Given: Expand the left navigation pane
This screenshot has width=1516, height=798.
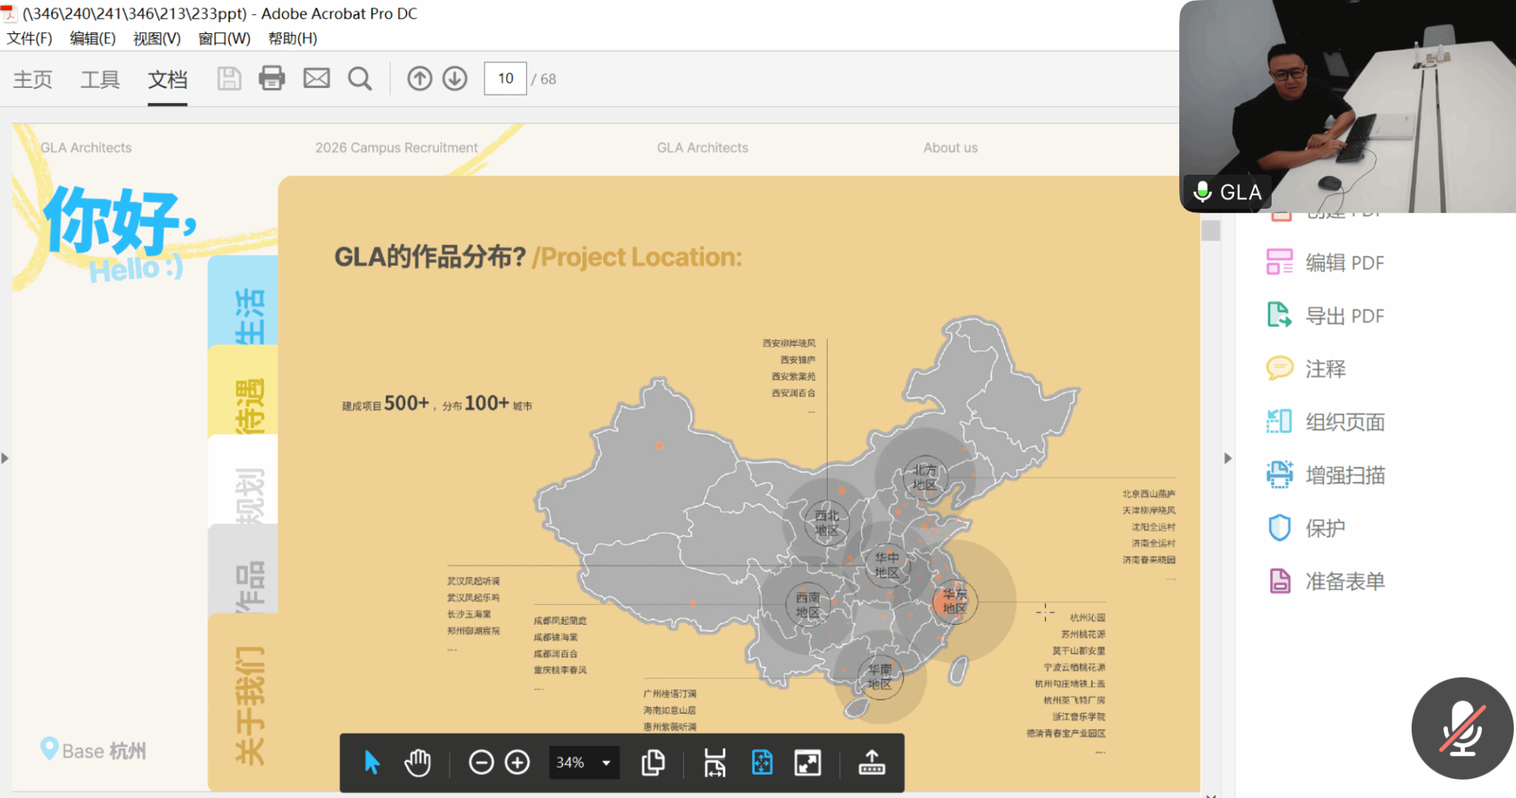Looking at the screenshot, I should 5,458.
